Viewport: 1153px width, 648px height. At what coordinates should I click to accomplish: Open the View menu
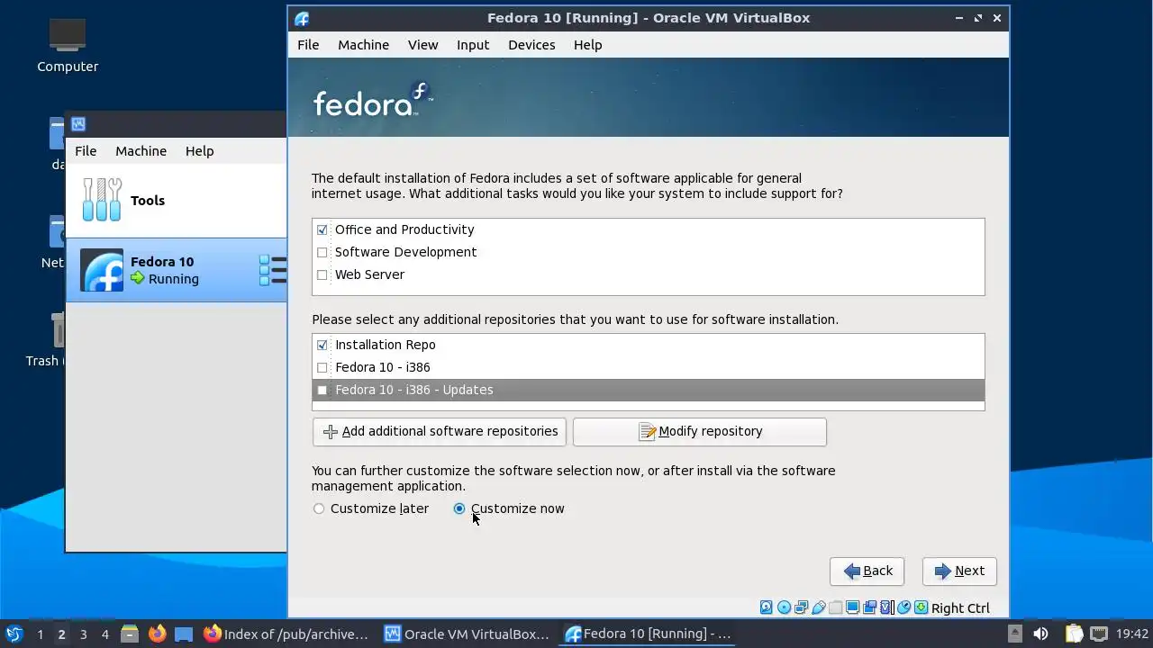pyautogui.click(x=422, y=45)
